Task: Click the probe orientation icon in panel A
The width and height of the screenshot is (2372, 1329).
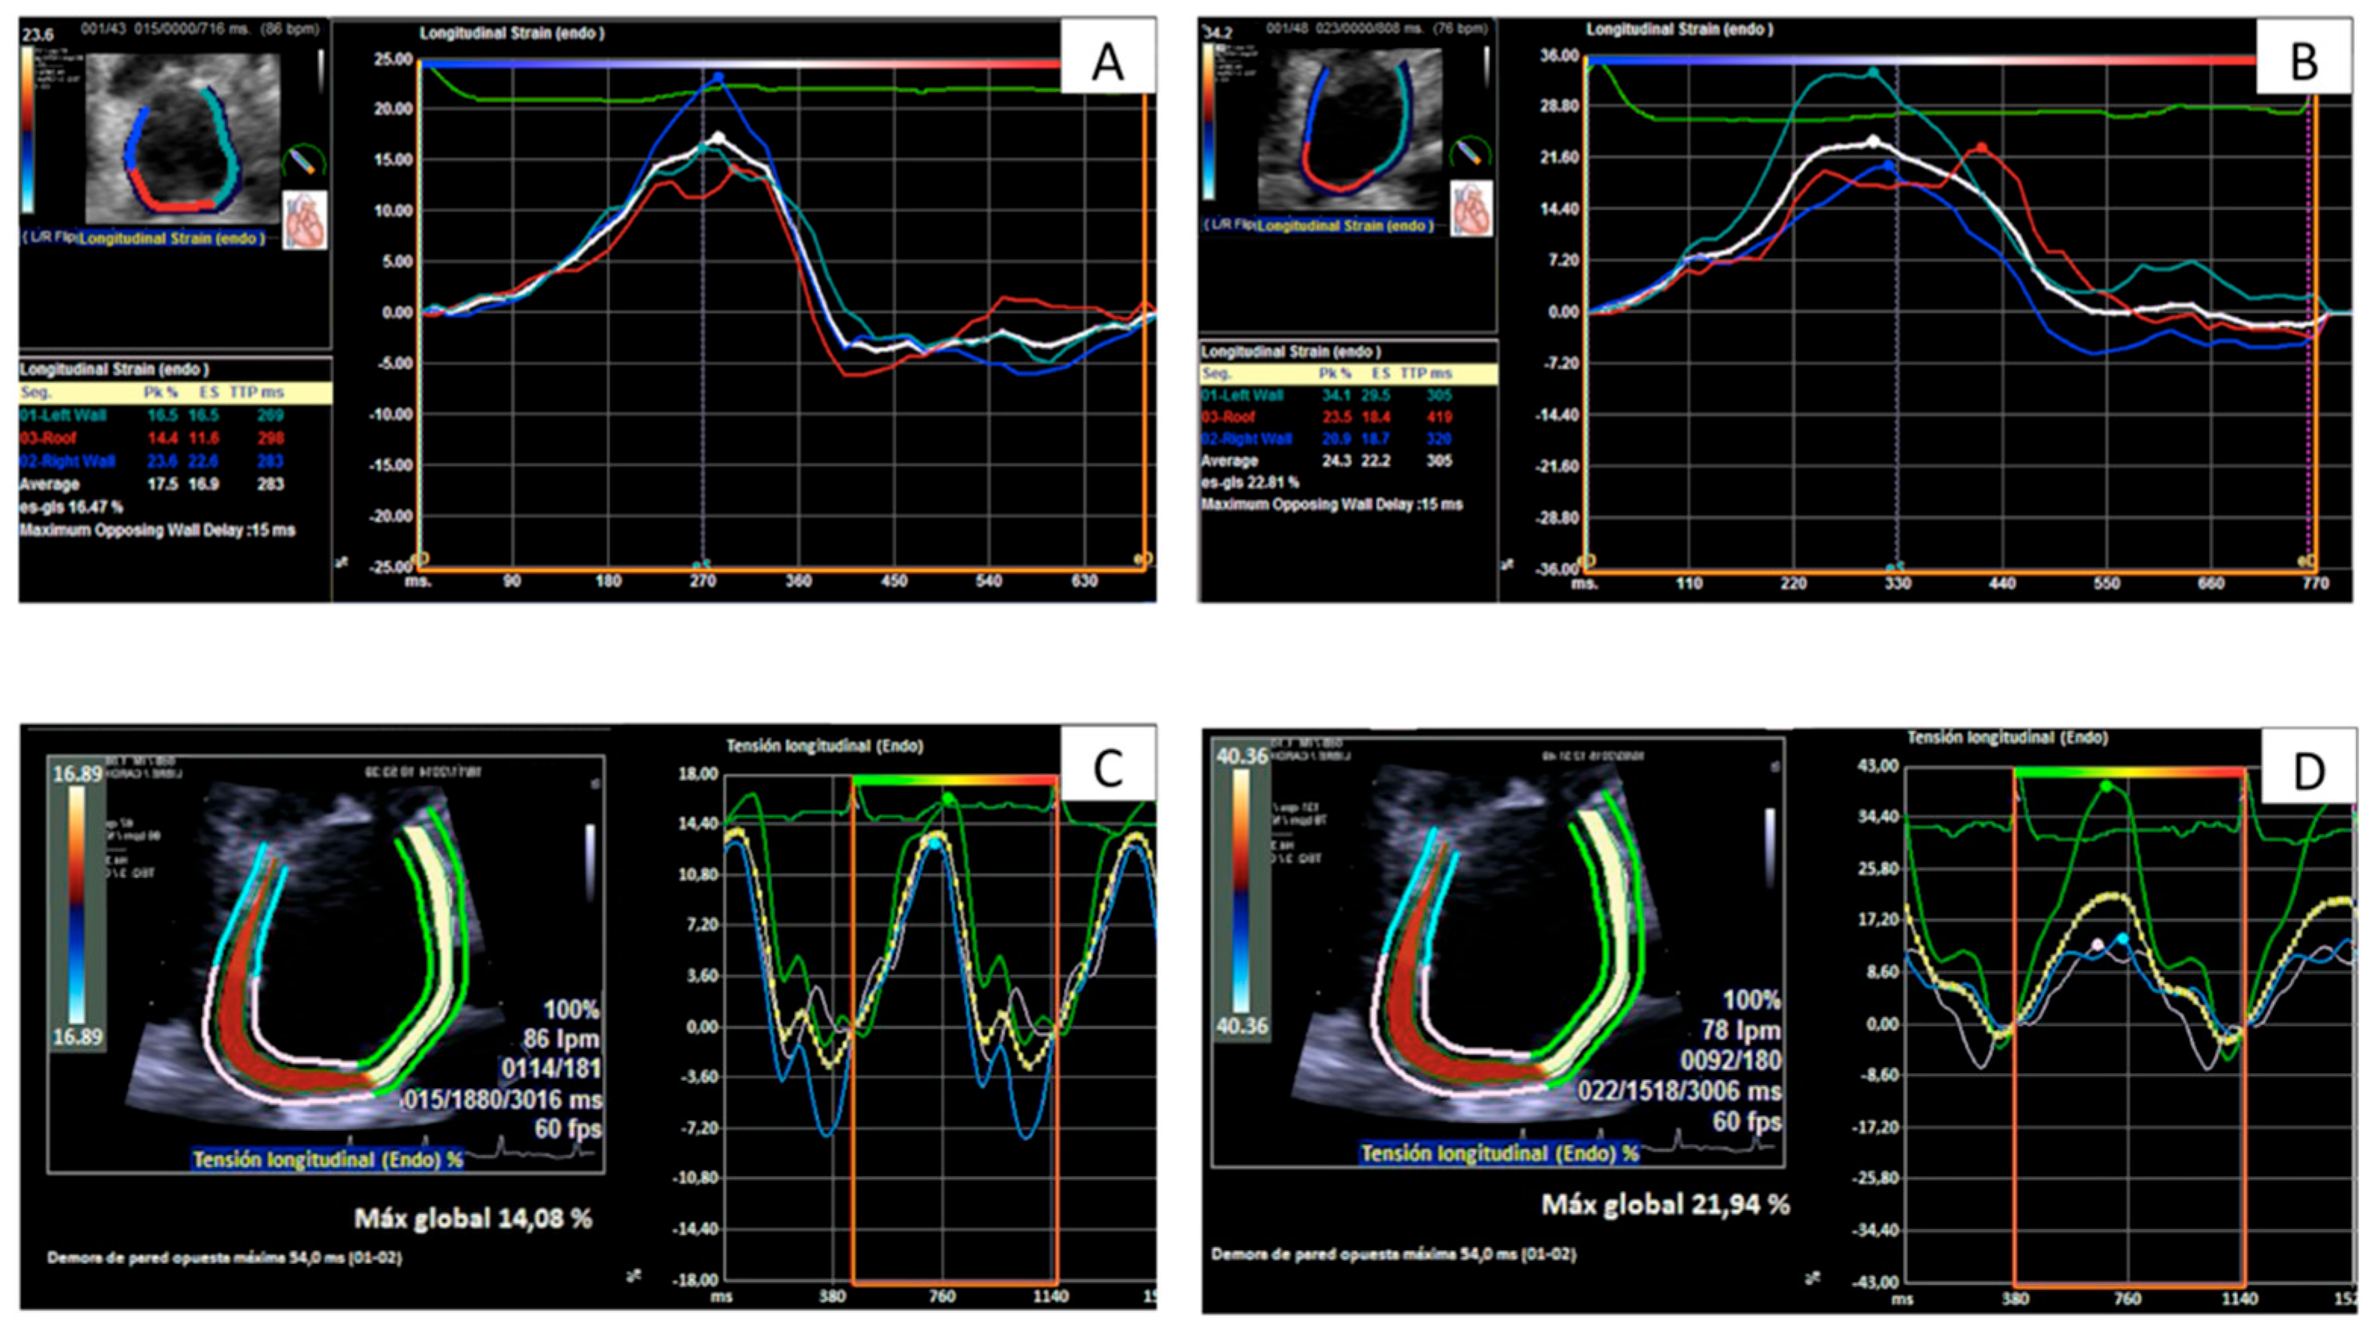Action: [x=303, y=162]
